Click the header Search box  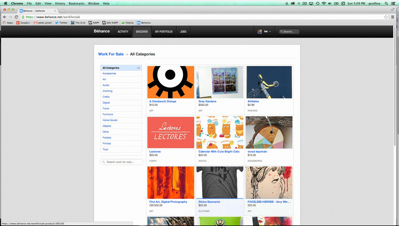pos(289,32)
